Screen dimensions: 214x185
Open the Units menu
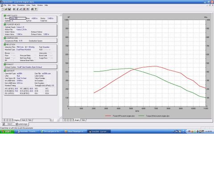(x=28, y=5)
